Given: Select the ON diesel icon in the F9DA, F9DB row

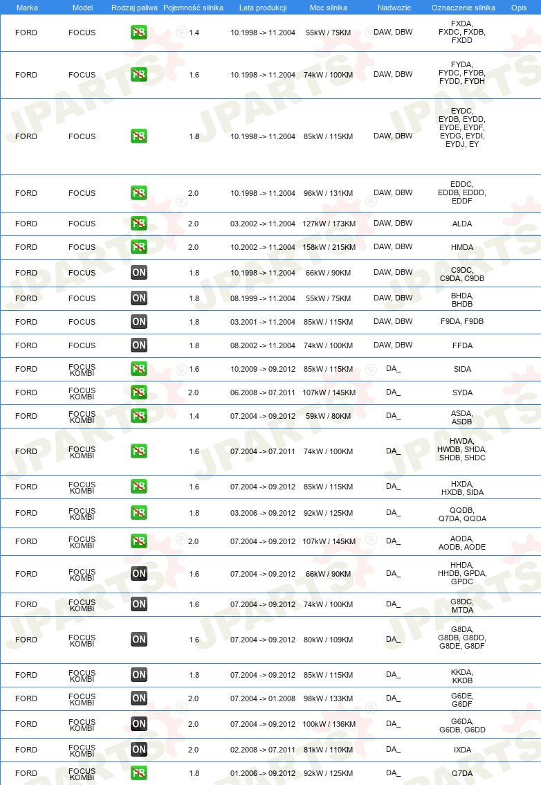Looking at the screenshot, I should coord(138,321).
